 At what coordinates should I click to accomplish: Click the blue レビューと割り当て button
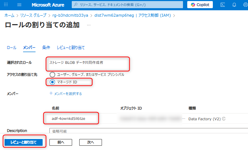pos(23,143)
